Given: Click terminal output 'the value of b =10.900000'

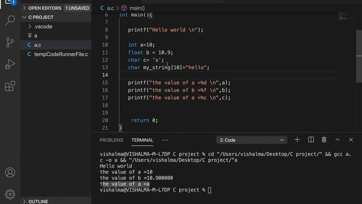Looking at the screenshot, I should (x=136, y=178).
